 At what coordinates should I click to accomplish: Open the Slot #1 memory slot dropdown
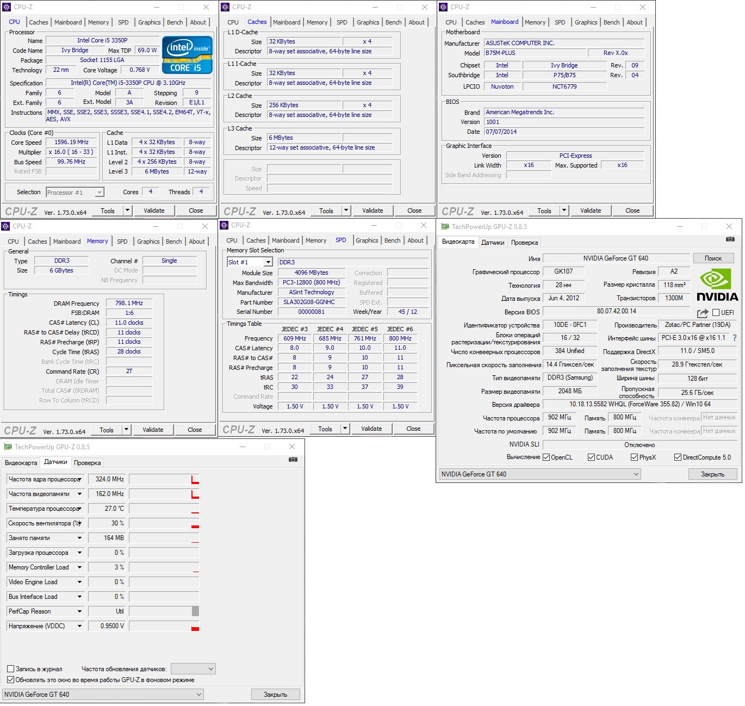point(268,262)
